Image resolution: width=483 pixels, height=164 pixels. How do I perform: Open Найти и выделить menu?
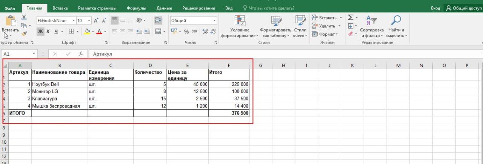[396, 26]
